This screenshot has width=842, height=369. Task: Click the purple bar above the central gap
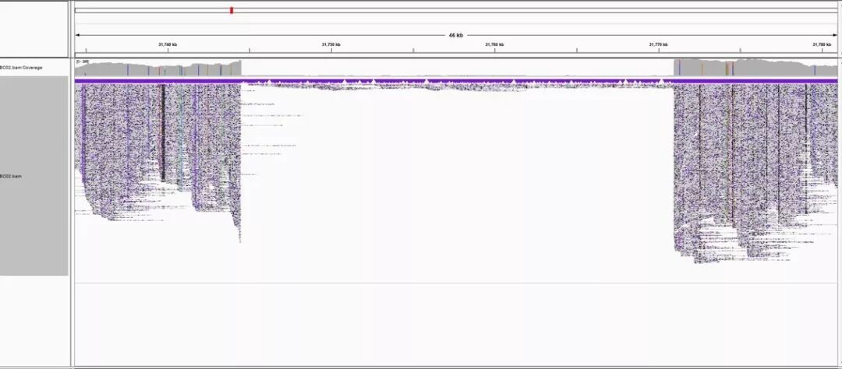pyautogui.click(x=456, y=80)
